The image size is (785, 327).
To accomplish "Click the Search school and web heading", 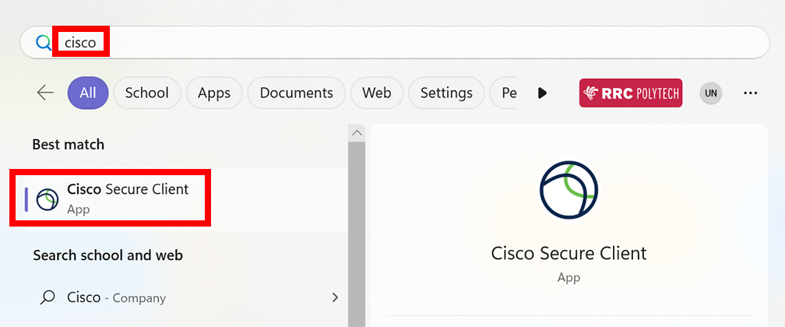I will pos(107,255).
